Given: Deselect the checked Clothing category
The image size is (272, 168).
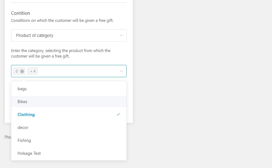Looking at the screenshot, I should [x=26, y=114].
